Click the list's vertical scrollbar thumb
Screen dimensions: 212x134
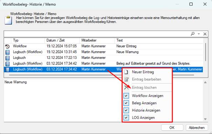coord(205,52)
